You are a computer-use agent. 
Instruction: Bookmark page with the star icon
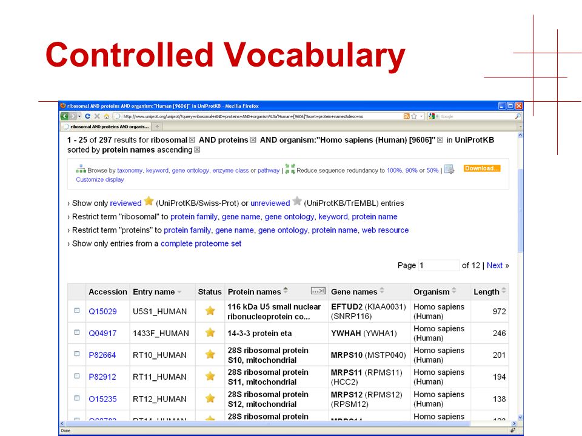click(414, 116)
